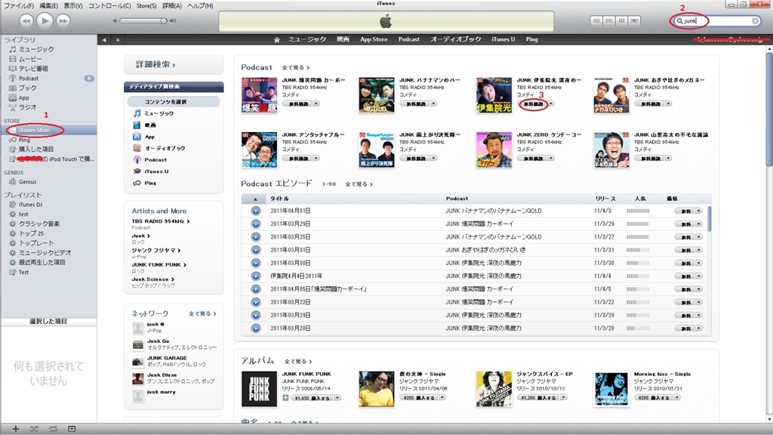Filter by iTunes U media type
Screen dimensions: 773x435
coord(156,171)
